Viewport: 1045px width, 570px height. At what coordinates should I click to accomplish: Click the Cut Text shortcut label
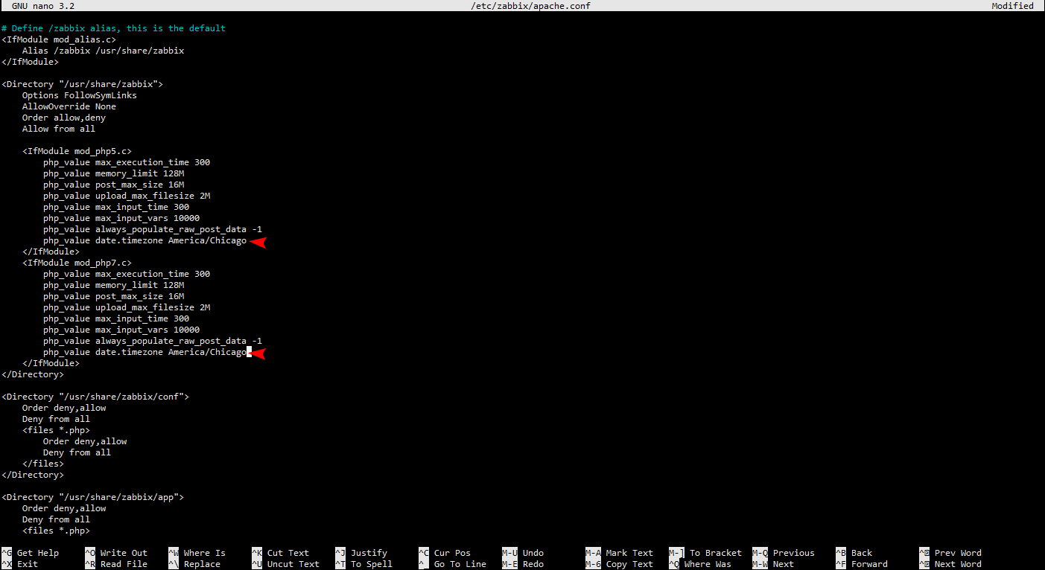288,553
